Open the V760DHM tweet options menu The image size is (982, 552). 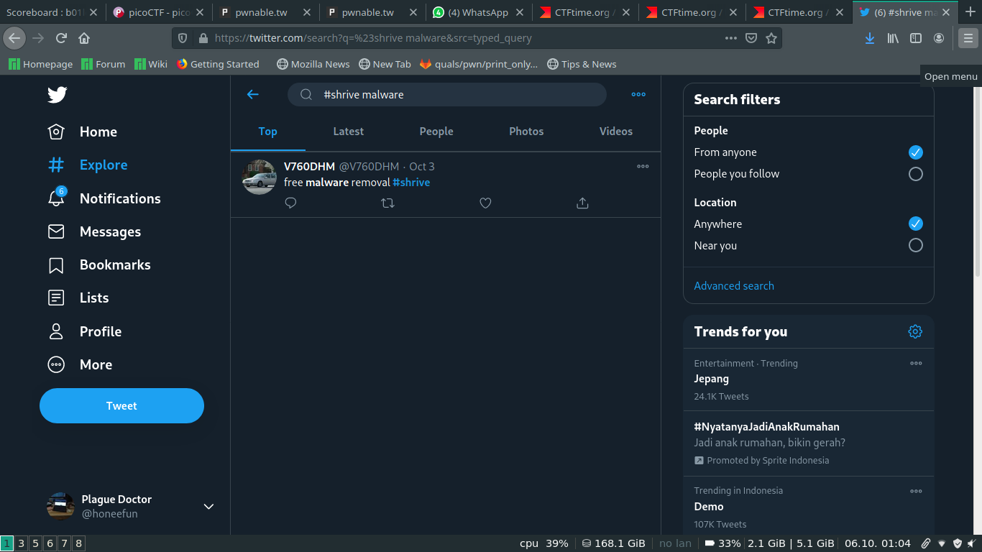click(x=643, y=166)
